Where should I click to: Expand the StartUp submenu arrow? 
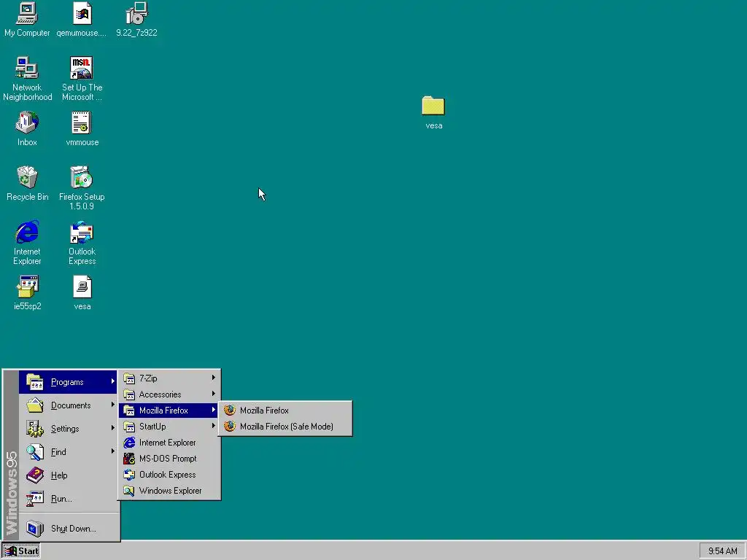tap(214, 426)
